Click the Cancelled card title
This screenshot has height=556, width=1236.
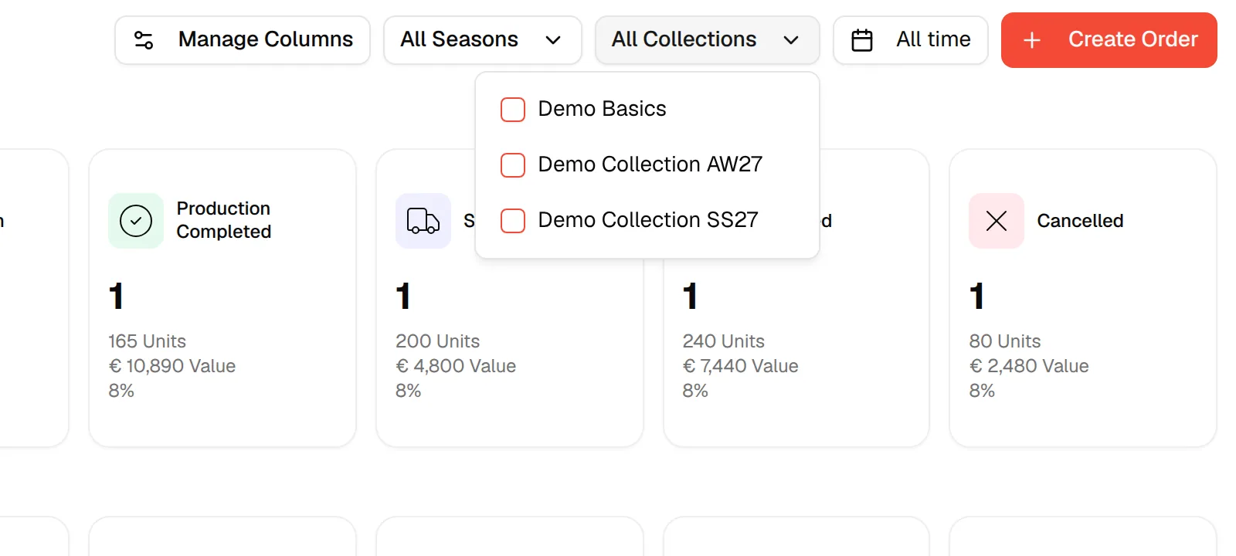pyautogui.click(x=1080, y=221)
